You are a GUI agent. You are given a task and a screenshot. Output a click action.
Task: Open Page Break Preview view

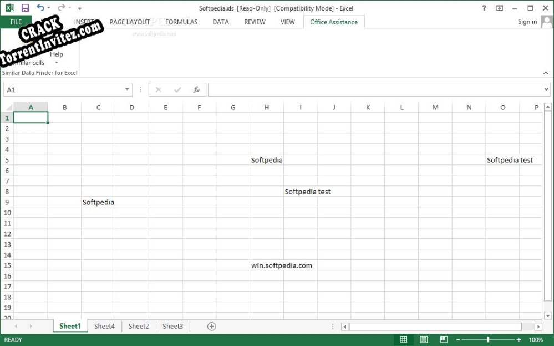444,339
